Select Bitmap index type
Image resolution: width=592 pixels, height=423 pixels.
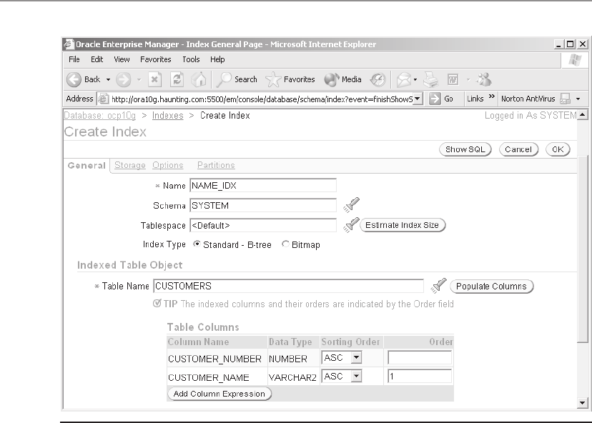click(x=285, y=244)
